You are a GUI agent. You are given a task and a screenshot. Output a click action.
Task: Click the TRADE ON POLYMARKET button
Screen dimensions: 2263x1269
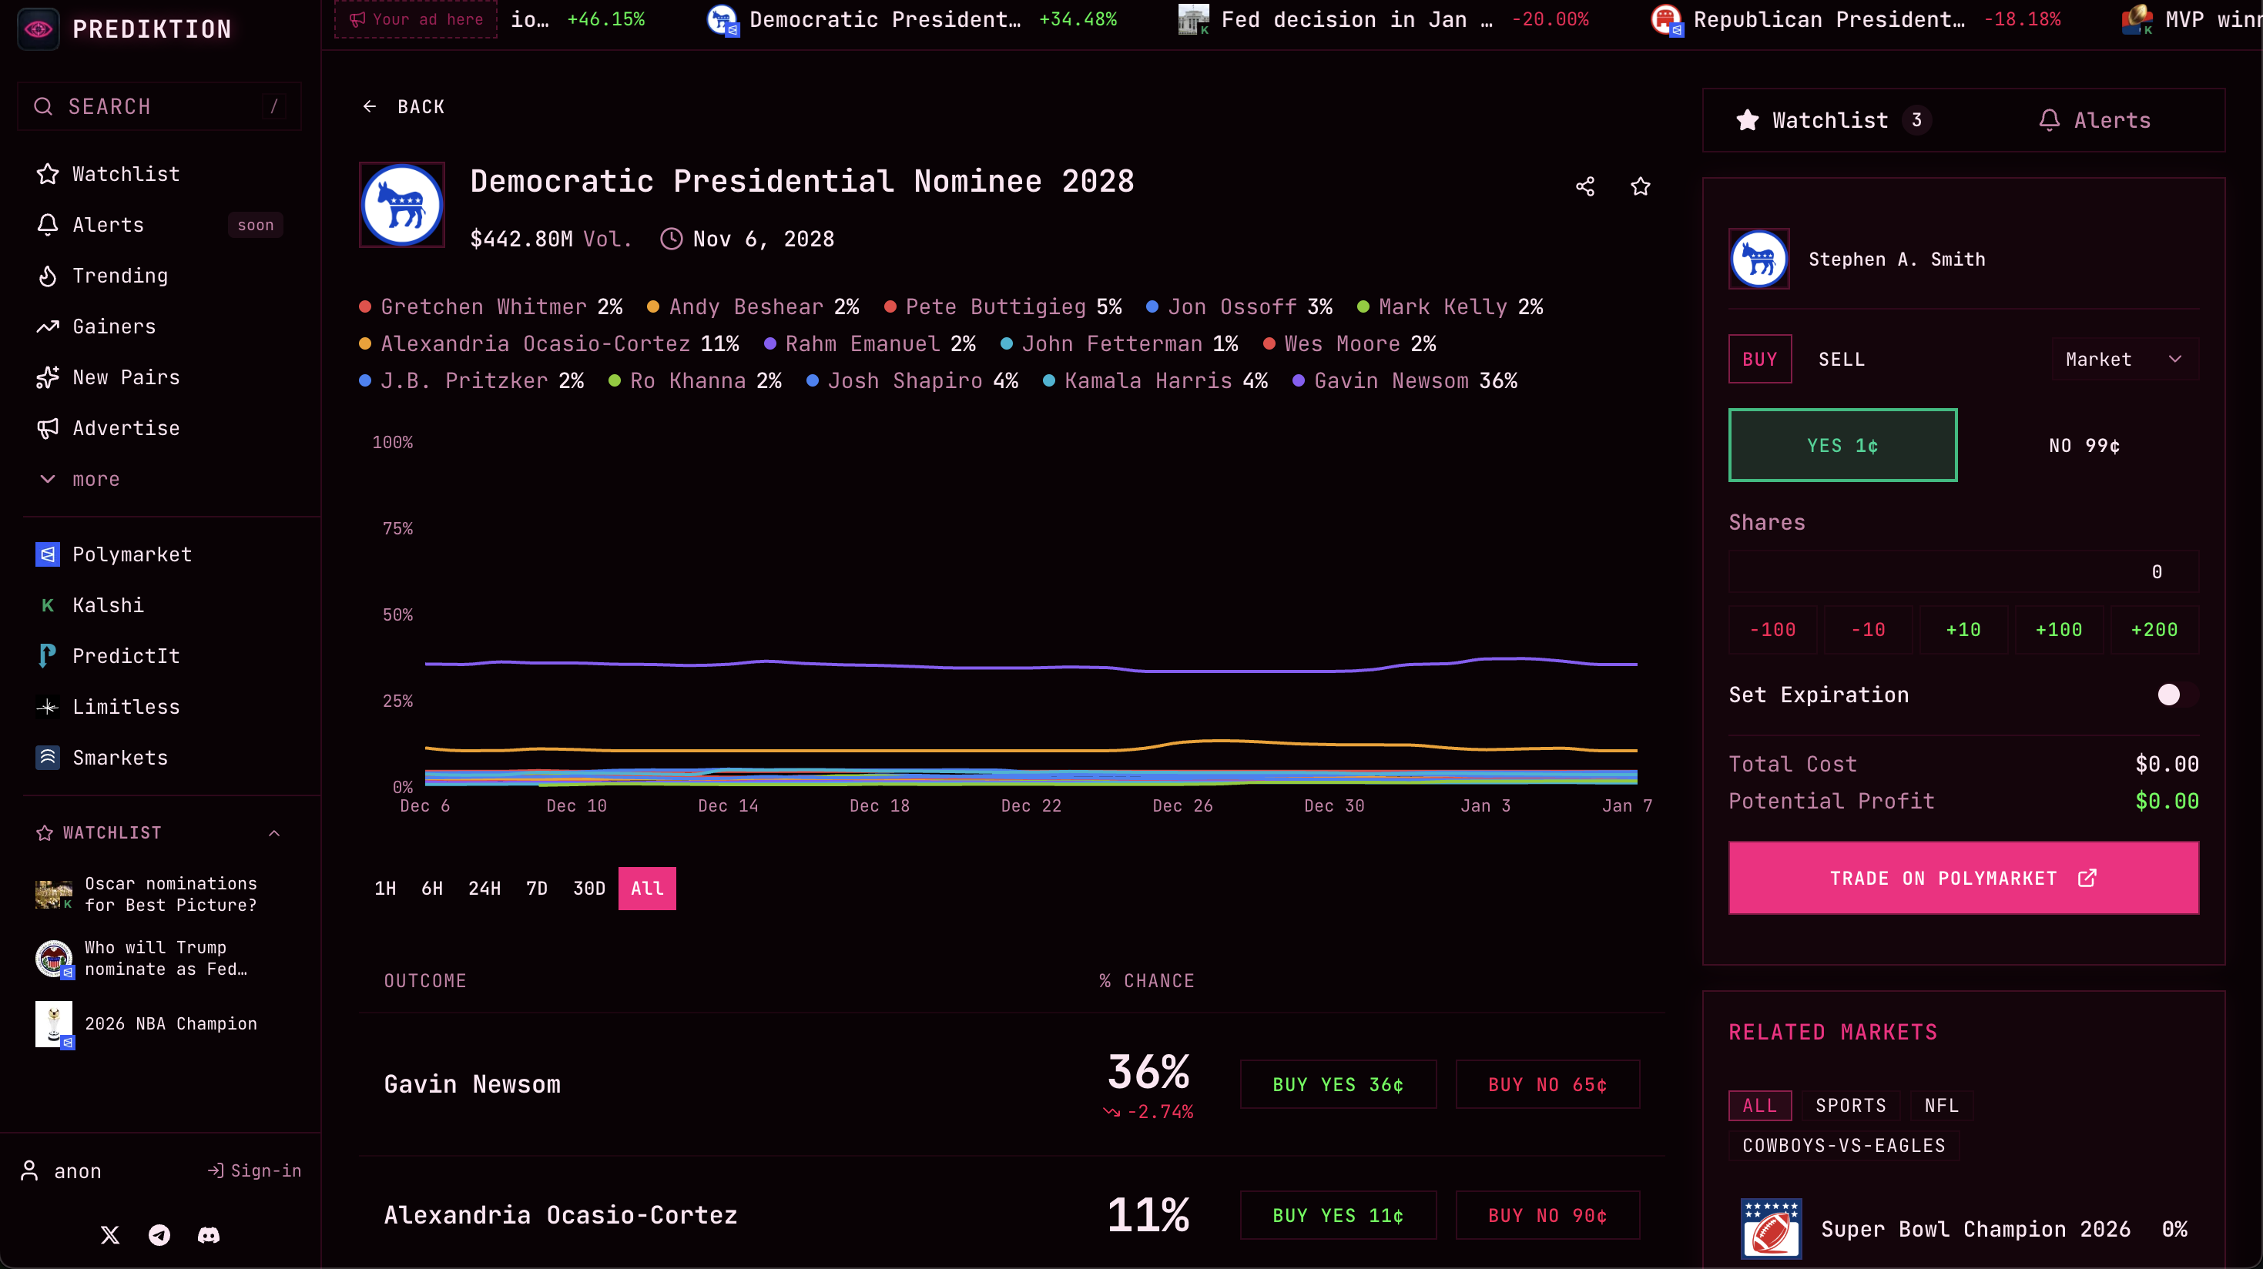click(1963, 878)
